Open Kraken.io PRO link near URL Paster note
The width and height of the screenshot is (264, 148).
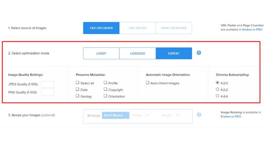point(252,30)
